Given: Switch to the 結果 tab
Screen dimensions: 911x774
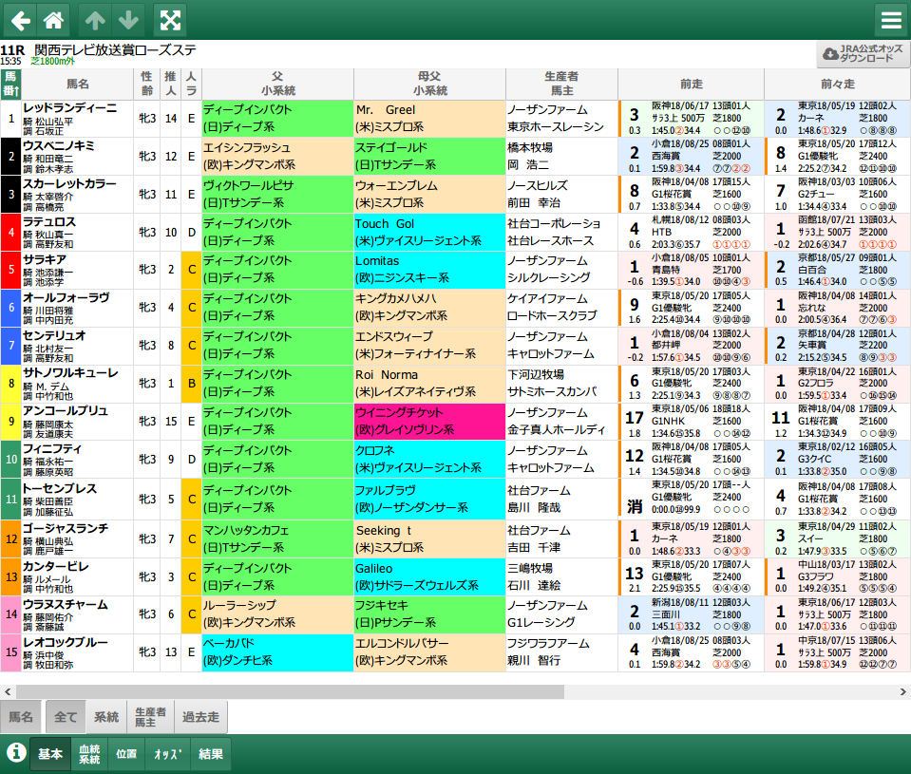Looking at the screenshot, I should (x=210, y=754).
